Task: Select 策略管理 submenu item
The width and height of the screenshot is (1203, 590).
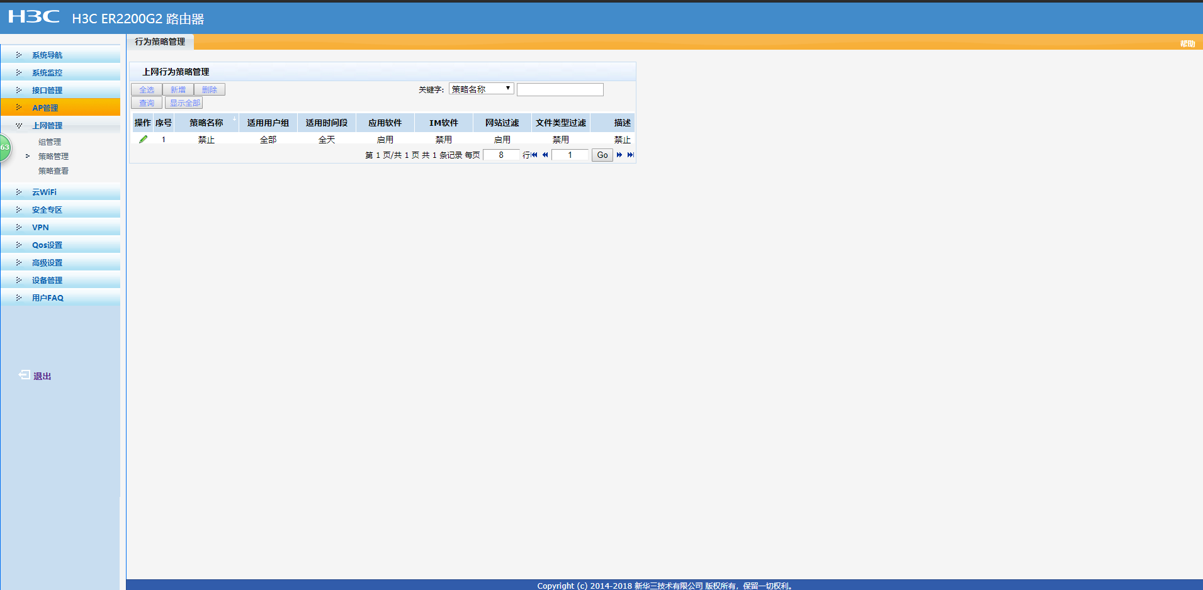Action: click(x=54, y=157)
